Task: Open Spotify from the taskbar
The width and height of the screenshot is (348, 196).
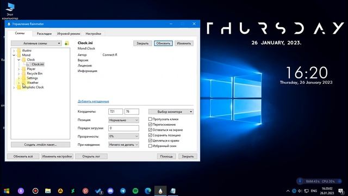Action: 135,191
